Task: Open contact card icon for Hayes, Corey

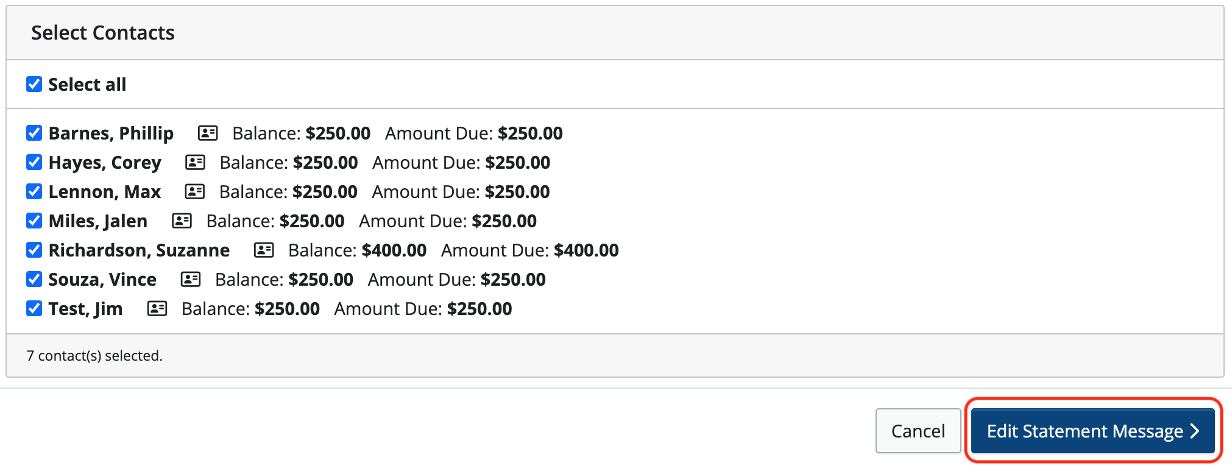Action: pos(195,162)
